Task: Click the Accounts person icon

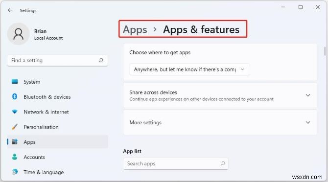Action: [15, 157]
